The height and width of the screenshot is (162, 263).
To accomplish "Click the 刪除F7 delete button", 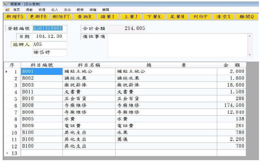I will point(61,17).
